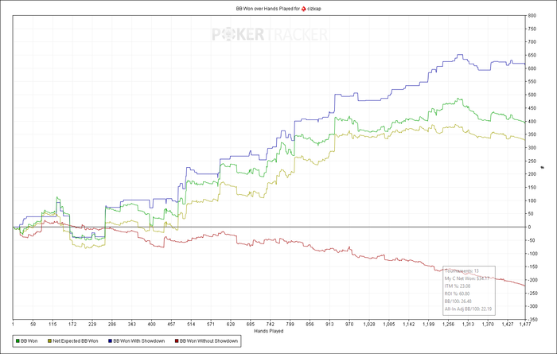
Task: Click y-axis tick label 250
Action: click(x=532, y=161)
